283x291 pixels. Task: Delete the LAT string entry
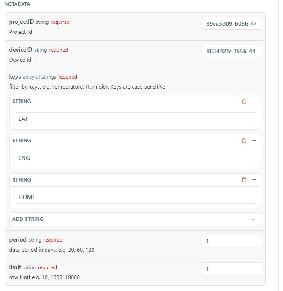point(244,101)
